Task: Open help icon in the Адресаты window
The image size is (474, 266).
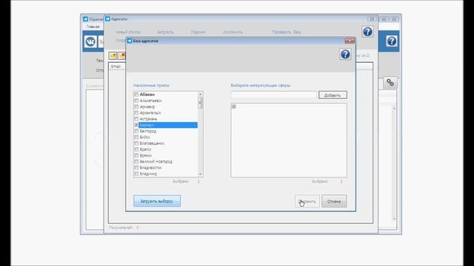Action: [367, 32]
